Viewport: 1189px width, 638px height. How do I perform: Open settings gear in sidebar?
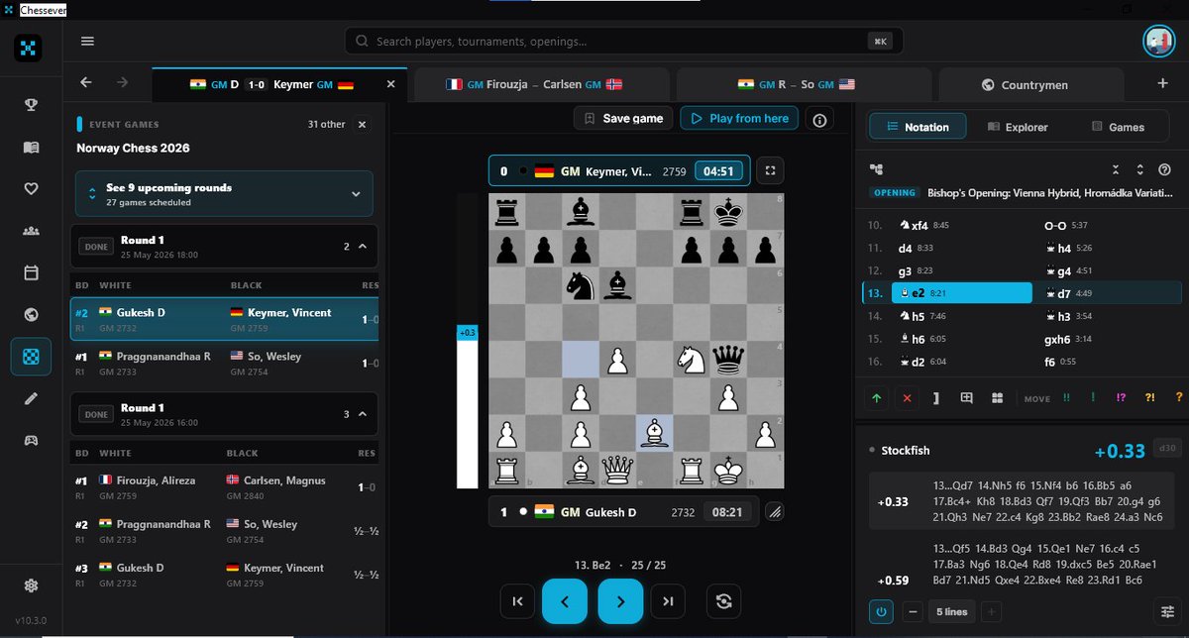[31, 585]
